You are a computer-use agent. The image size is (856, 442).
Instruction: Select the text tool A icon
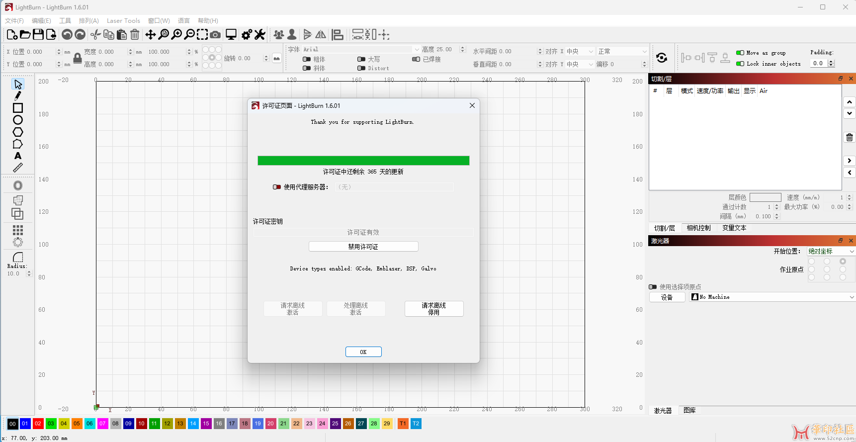[x=18, y=156]
